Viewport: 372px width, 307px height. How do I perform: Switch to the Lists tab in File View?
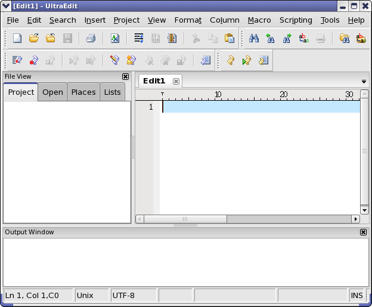click(x=113, y=92)
